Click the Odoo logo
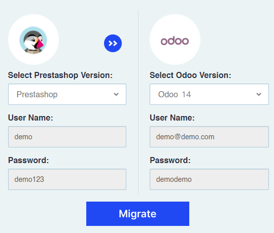The image size is (274, 233). [x=175, y=41]
